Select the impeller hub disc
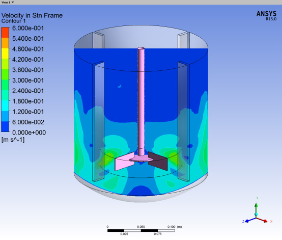 pos(141,159)
